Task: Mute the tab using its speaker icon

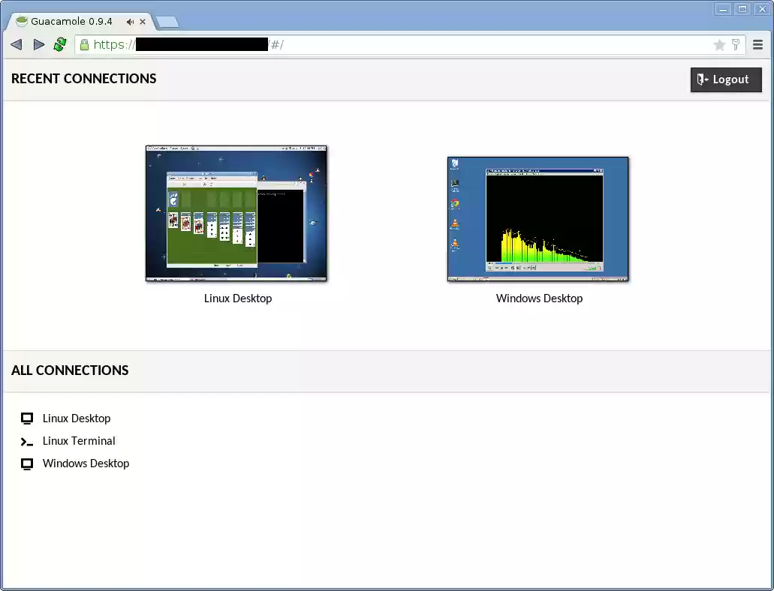Action: (131, 22)
